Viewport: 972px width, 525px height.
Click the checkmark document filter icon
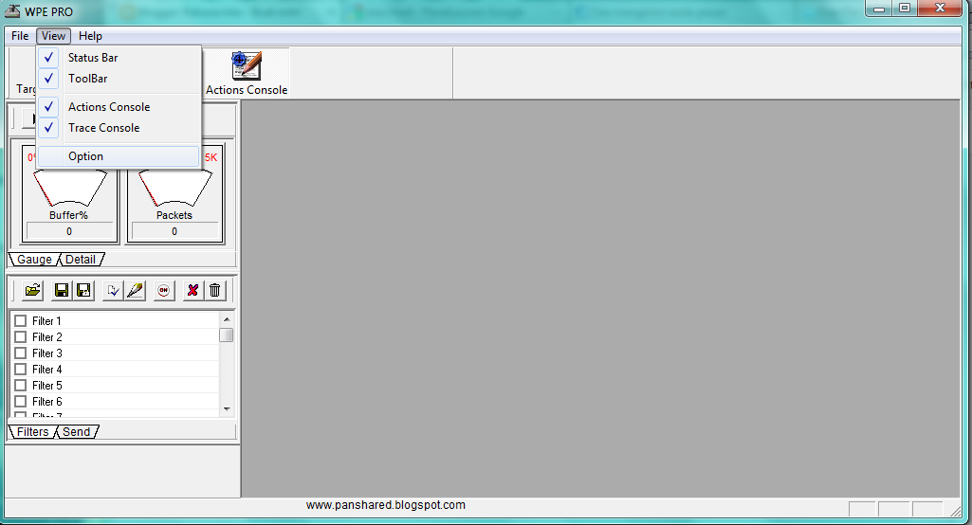tap(113, 290)
